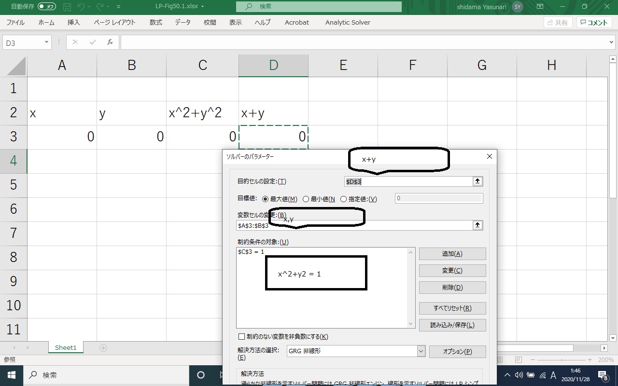This screenshot has width=618, height=386.
Task: Enable 制約のない変数を非負数にする checkbox
Action: point(241,337)
